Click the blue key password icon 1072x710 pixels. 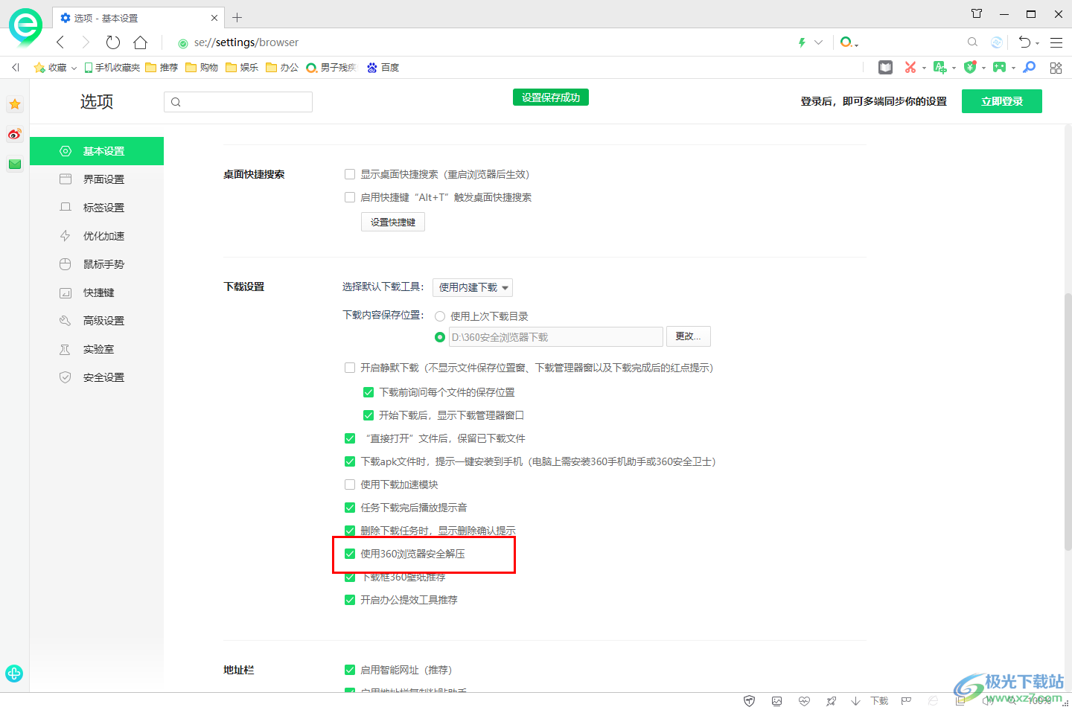pyautogui.click(x=1030, y=67)
